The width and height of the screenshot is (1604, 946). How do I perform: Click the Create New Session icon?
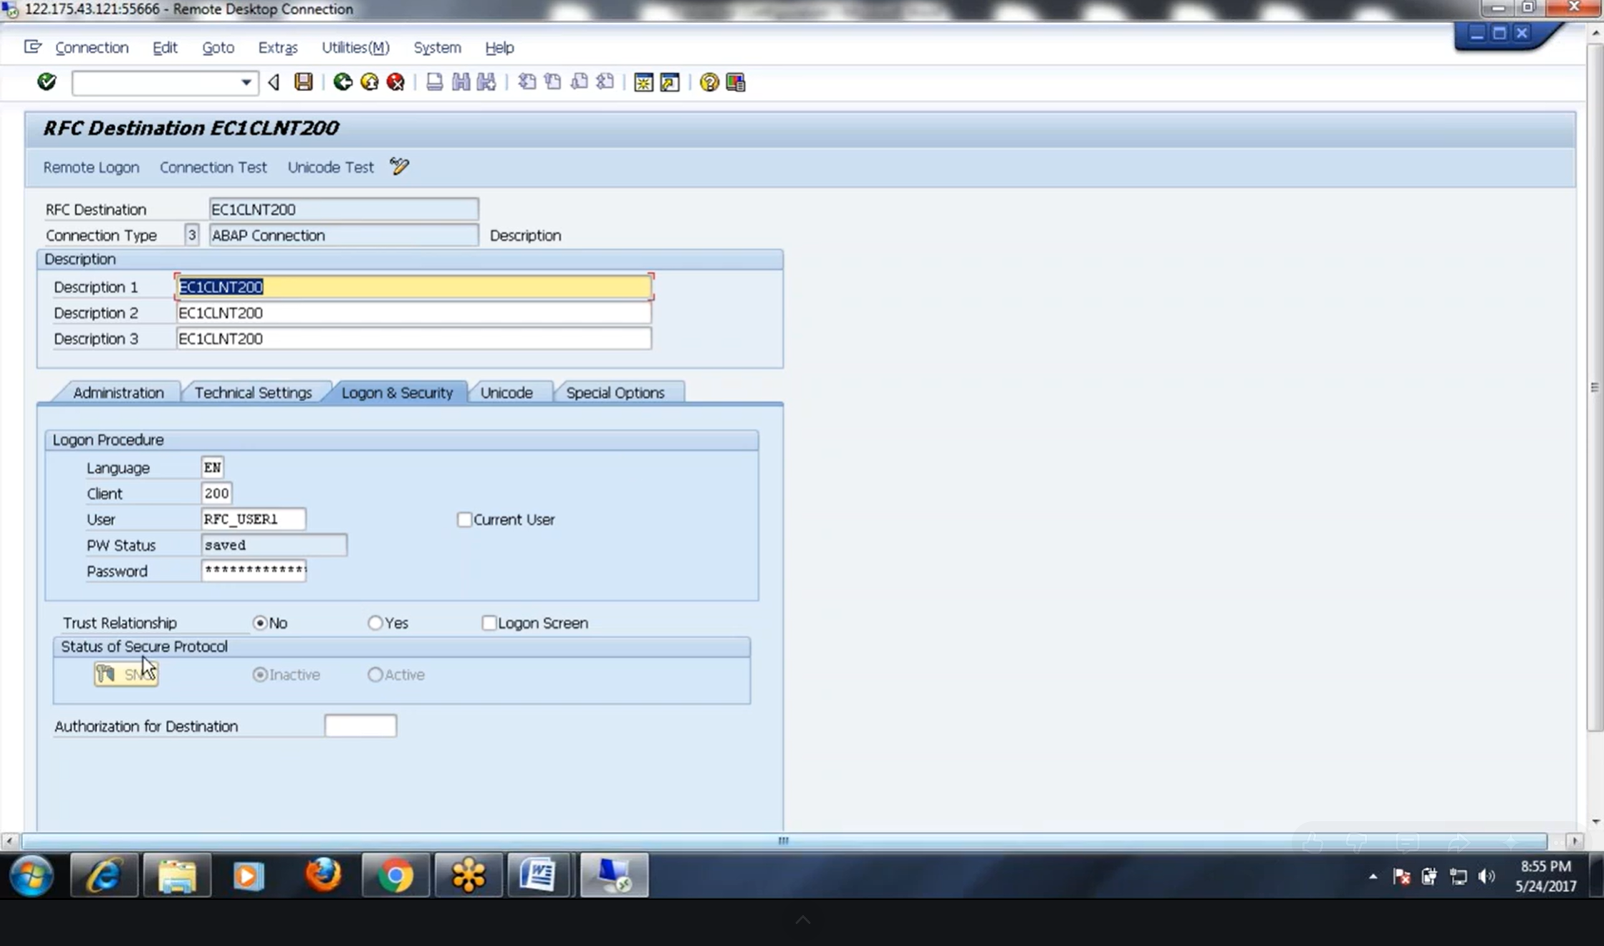tap(643, 82)
